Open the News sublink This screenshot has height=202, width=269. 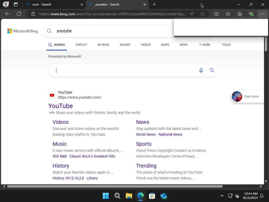coord(143,122)
